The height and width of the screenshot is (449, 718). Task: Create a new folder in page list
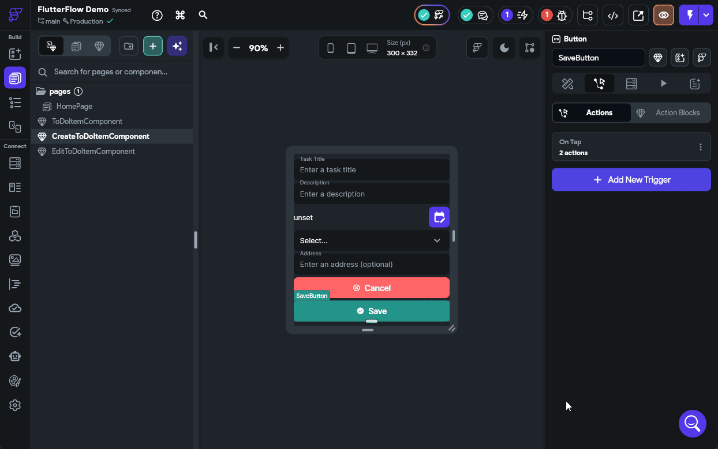click(128, 46)
